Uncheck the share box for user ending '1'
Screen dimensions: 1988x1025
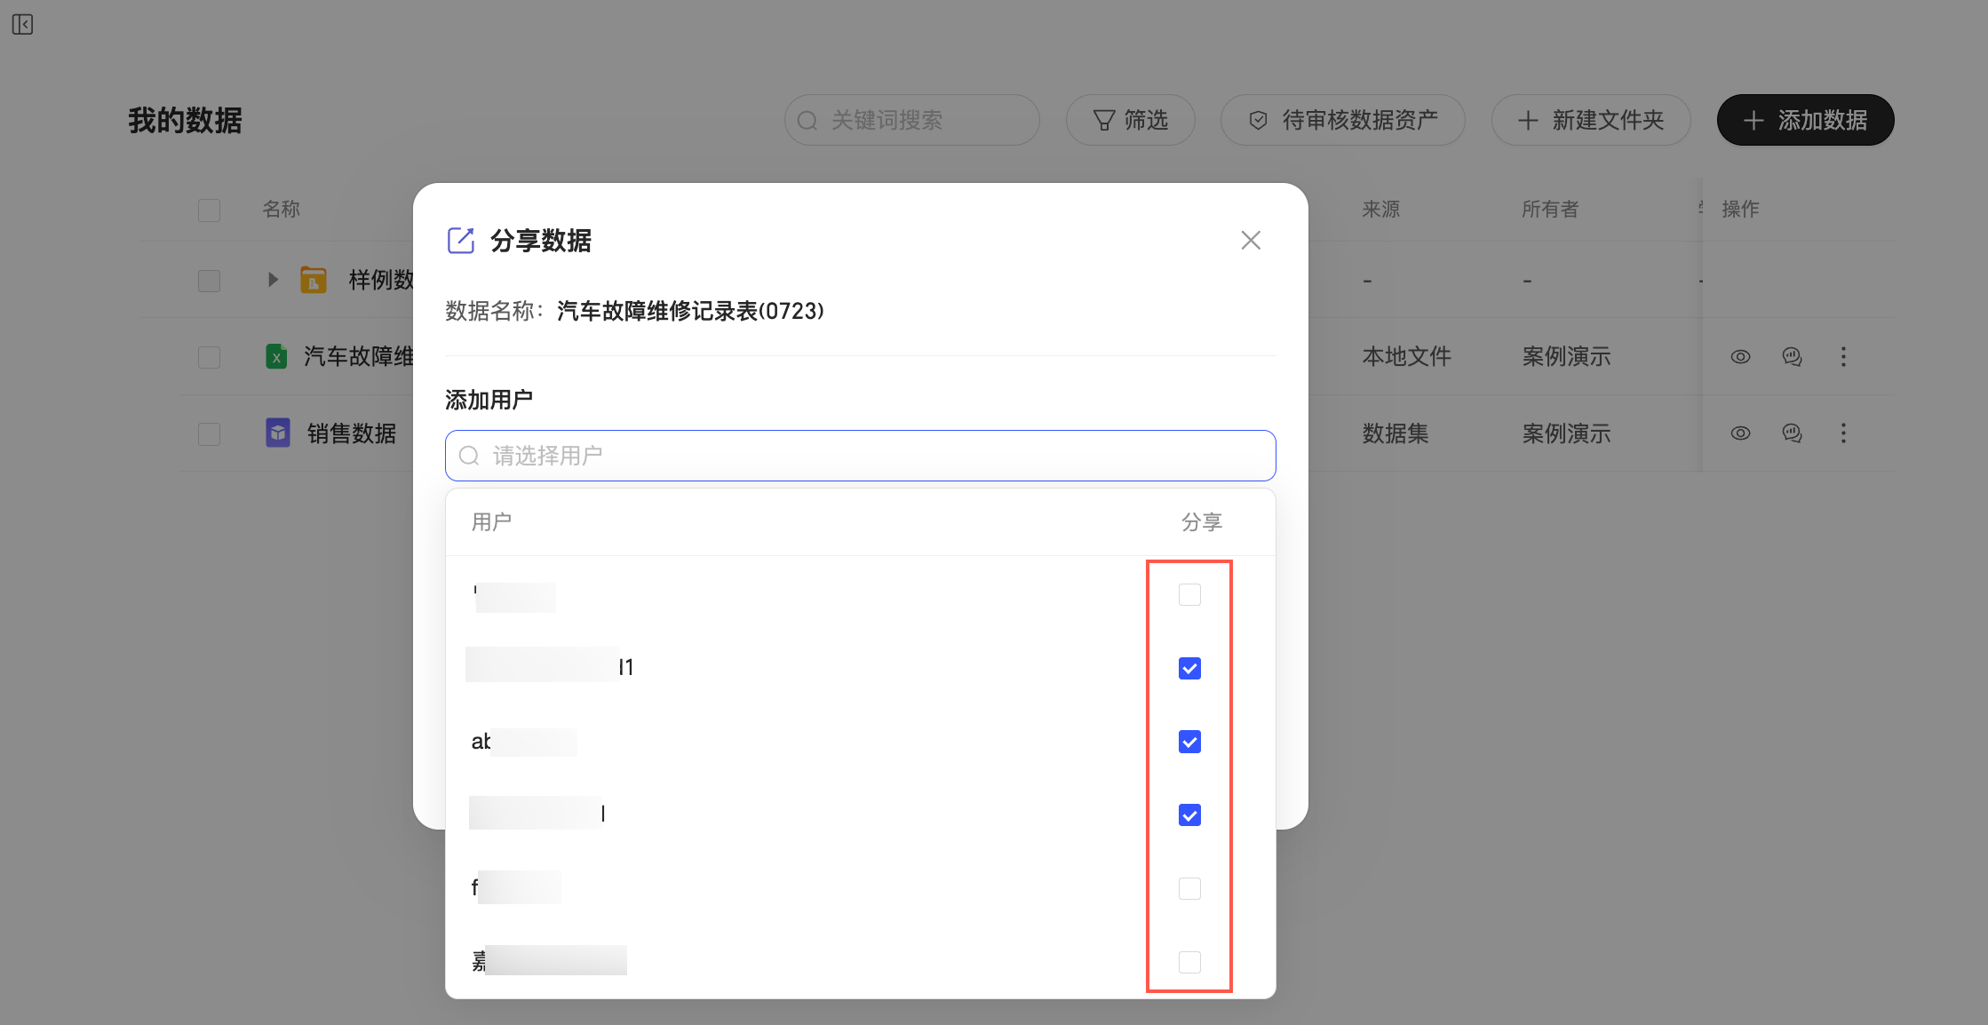1189,668
